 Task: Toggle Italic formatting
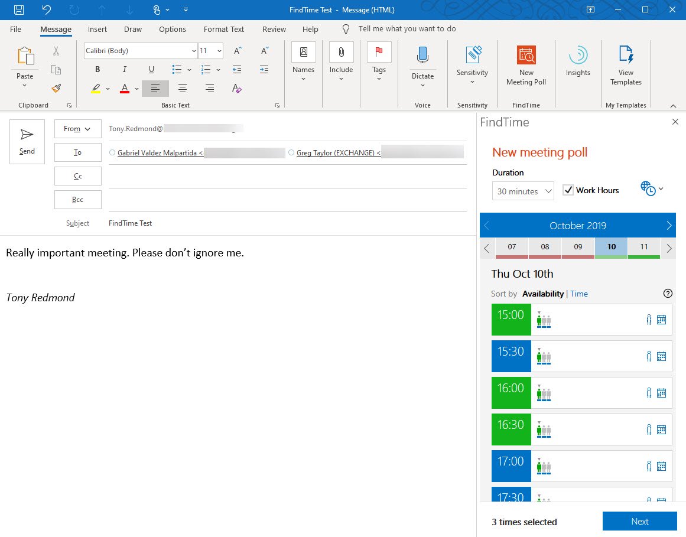(x=124, y=69)
